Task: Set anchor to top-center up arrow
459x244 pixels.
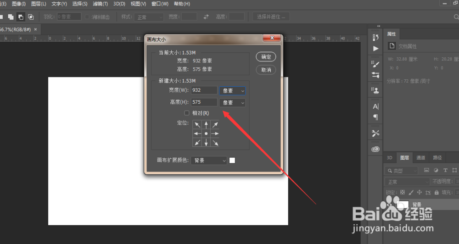Action: pyautogui.click(x=206, y=125)
